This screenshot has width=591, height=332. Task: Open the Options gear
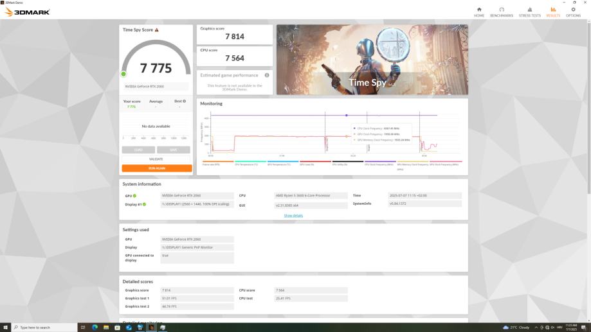[x=573, y=12]
